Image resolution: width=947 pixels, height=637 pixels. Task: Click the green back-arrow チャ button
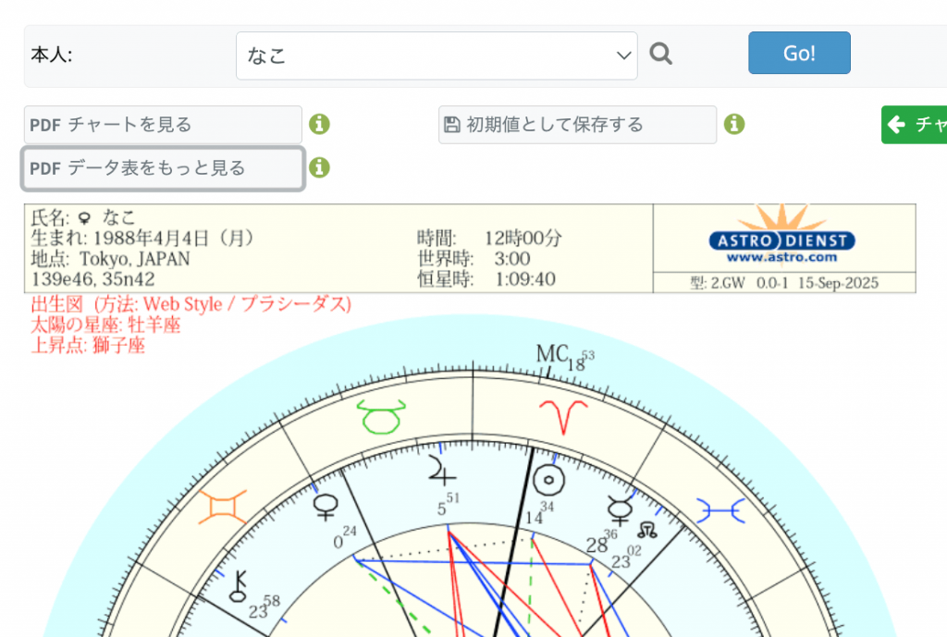click(x=915, y=125)
